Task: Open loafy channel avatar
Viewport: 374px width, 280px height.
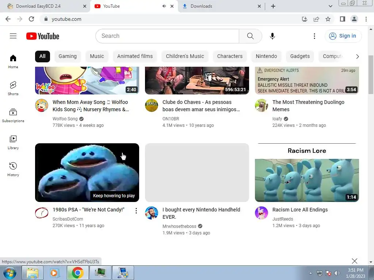Action: (262, 105)
